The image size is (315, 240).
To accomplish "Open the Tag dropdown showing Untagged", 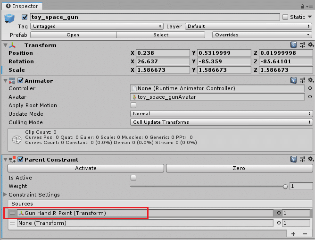I will tap(96, 26).
